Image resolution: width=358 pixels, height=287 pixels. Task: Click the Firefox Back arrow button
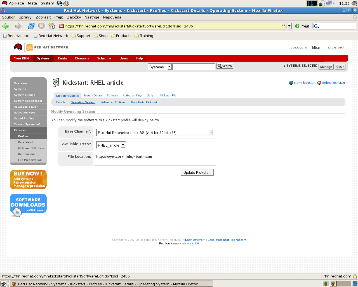(x=5, y=26)
